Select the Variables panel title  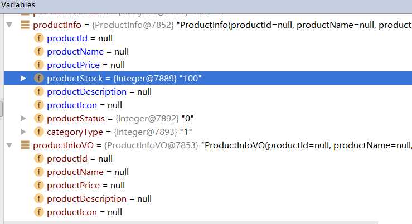pyautogui.click(x=18, y=4)
